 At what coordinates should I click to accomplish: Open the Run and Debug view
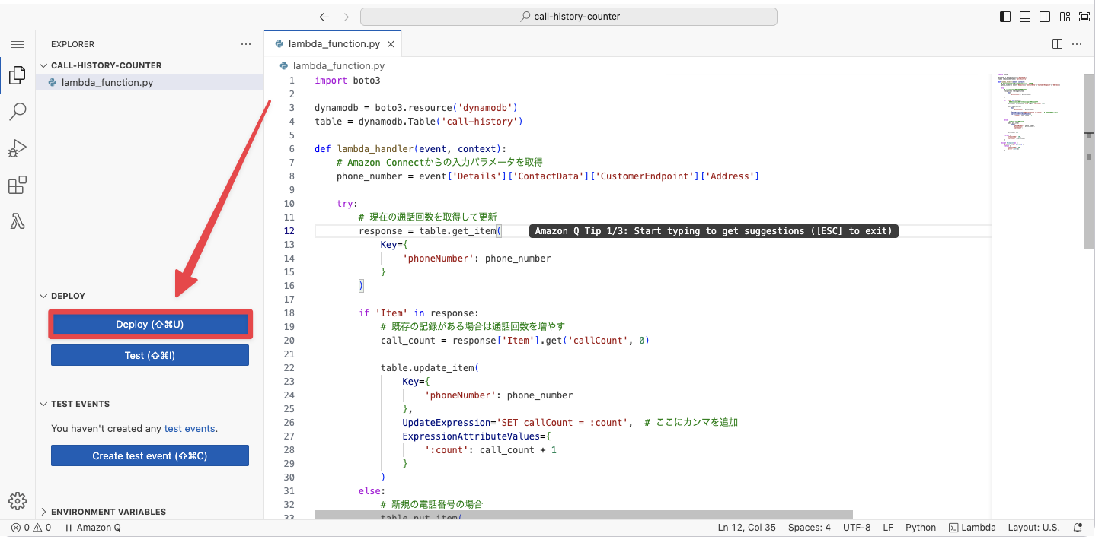pos(17,148)
